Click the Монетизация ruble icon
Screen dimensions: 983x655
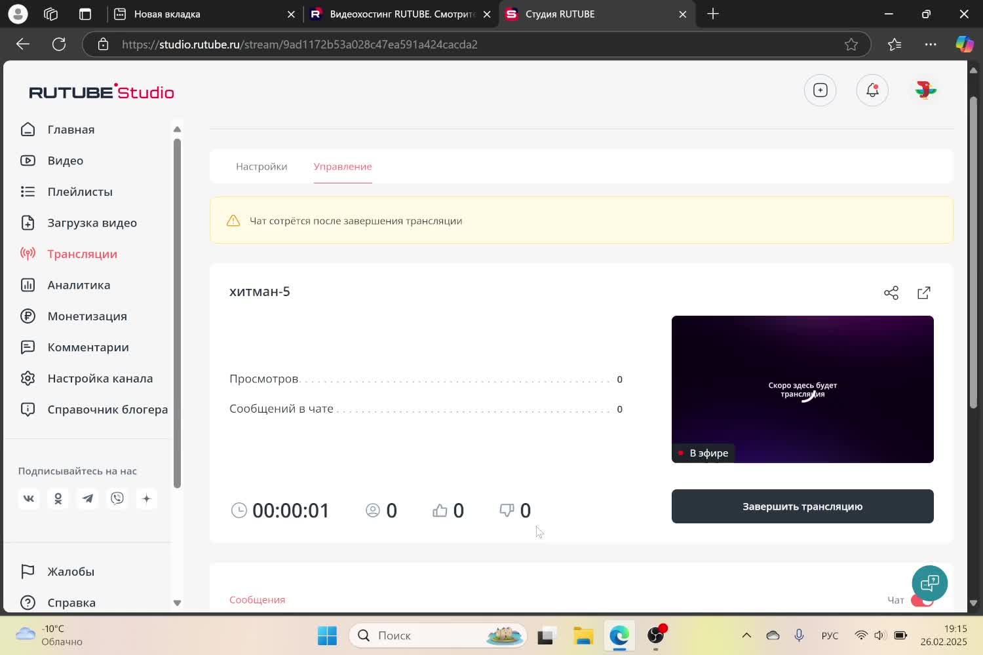click(x=28, y=316)
